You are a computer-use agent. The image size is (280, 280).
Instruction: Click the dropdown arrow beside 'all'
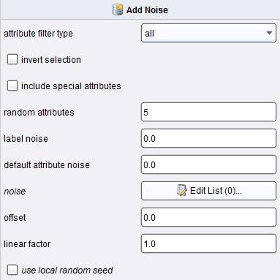[269, 33]
